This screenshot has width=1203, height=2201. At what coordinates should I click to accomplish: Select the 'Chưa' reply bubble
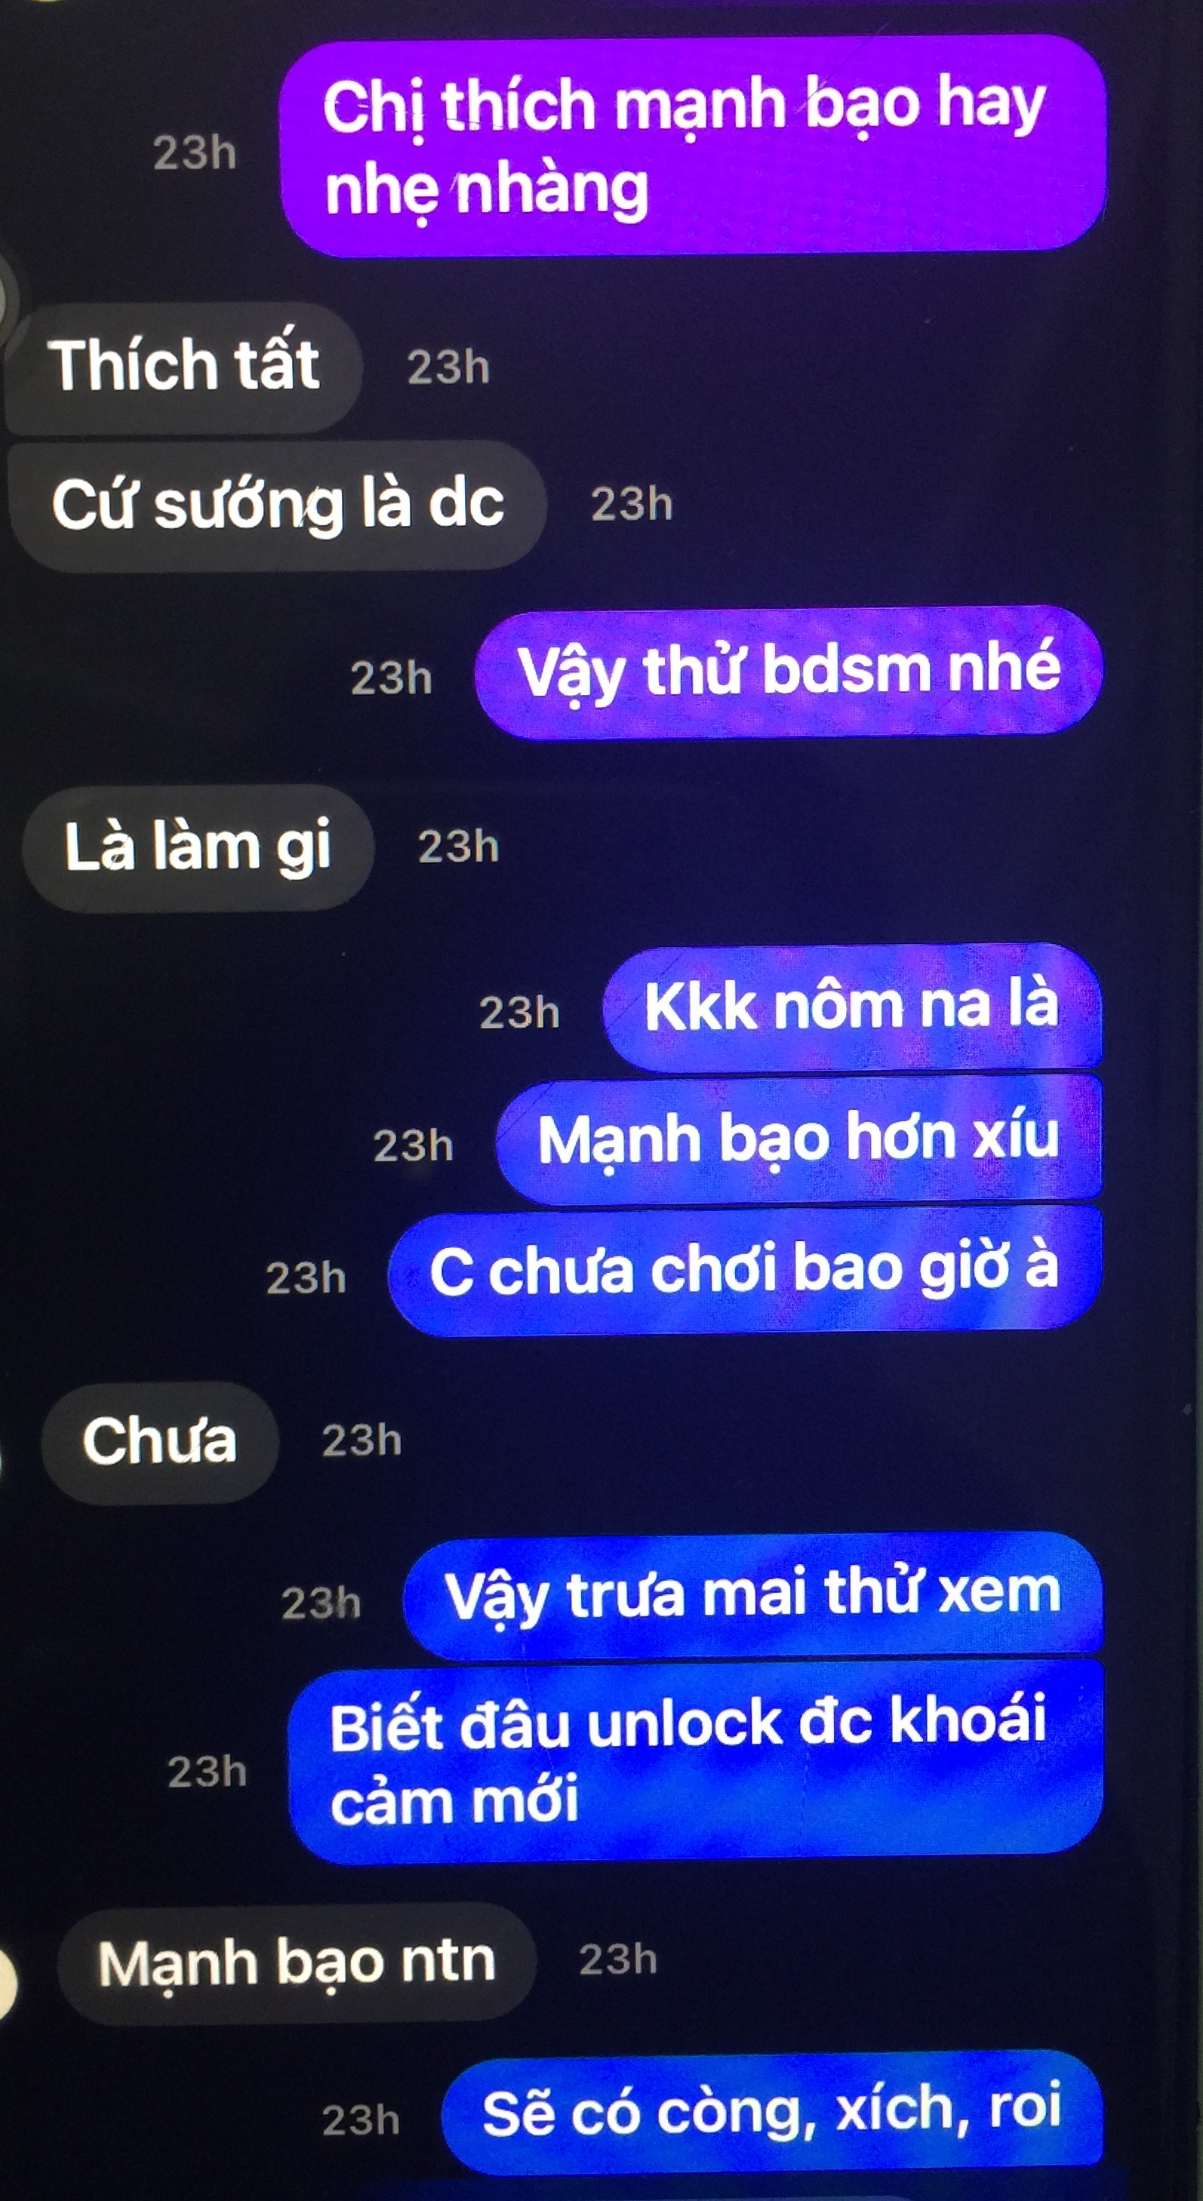click(159, 1442)
